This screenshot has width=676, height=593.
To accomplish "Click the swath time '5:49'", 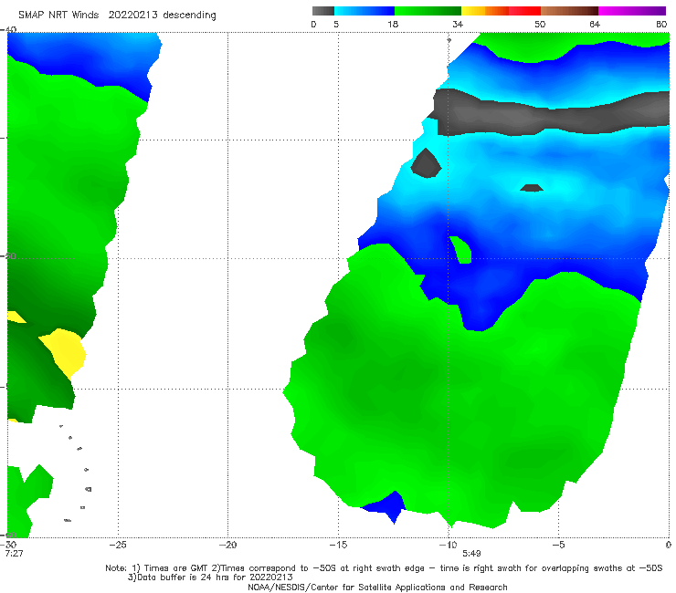I will (471, 554).
